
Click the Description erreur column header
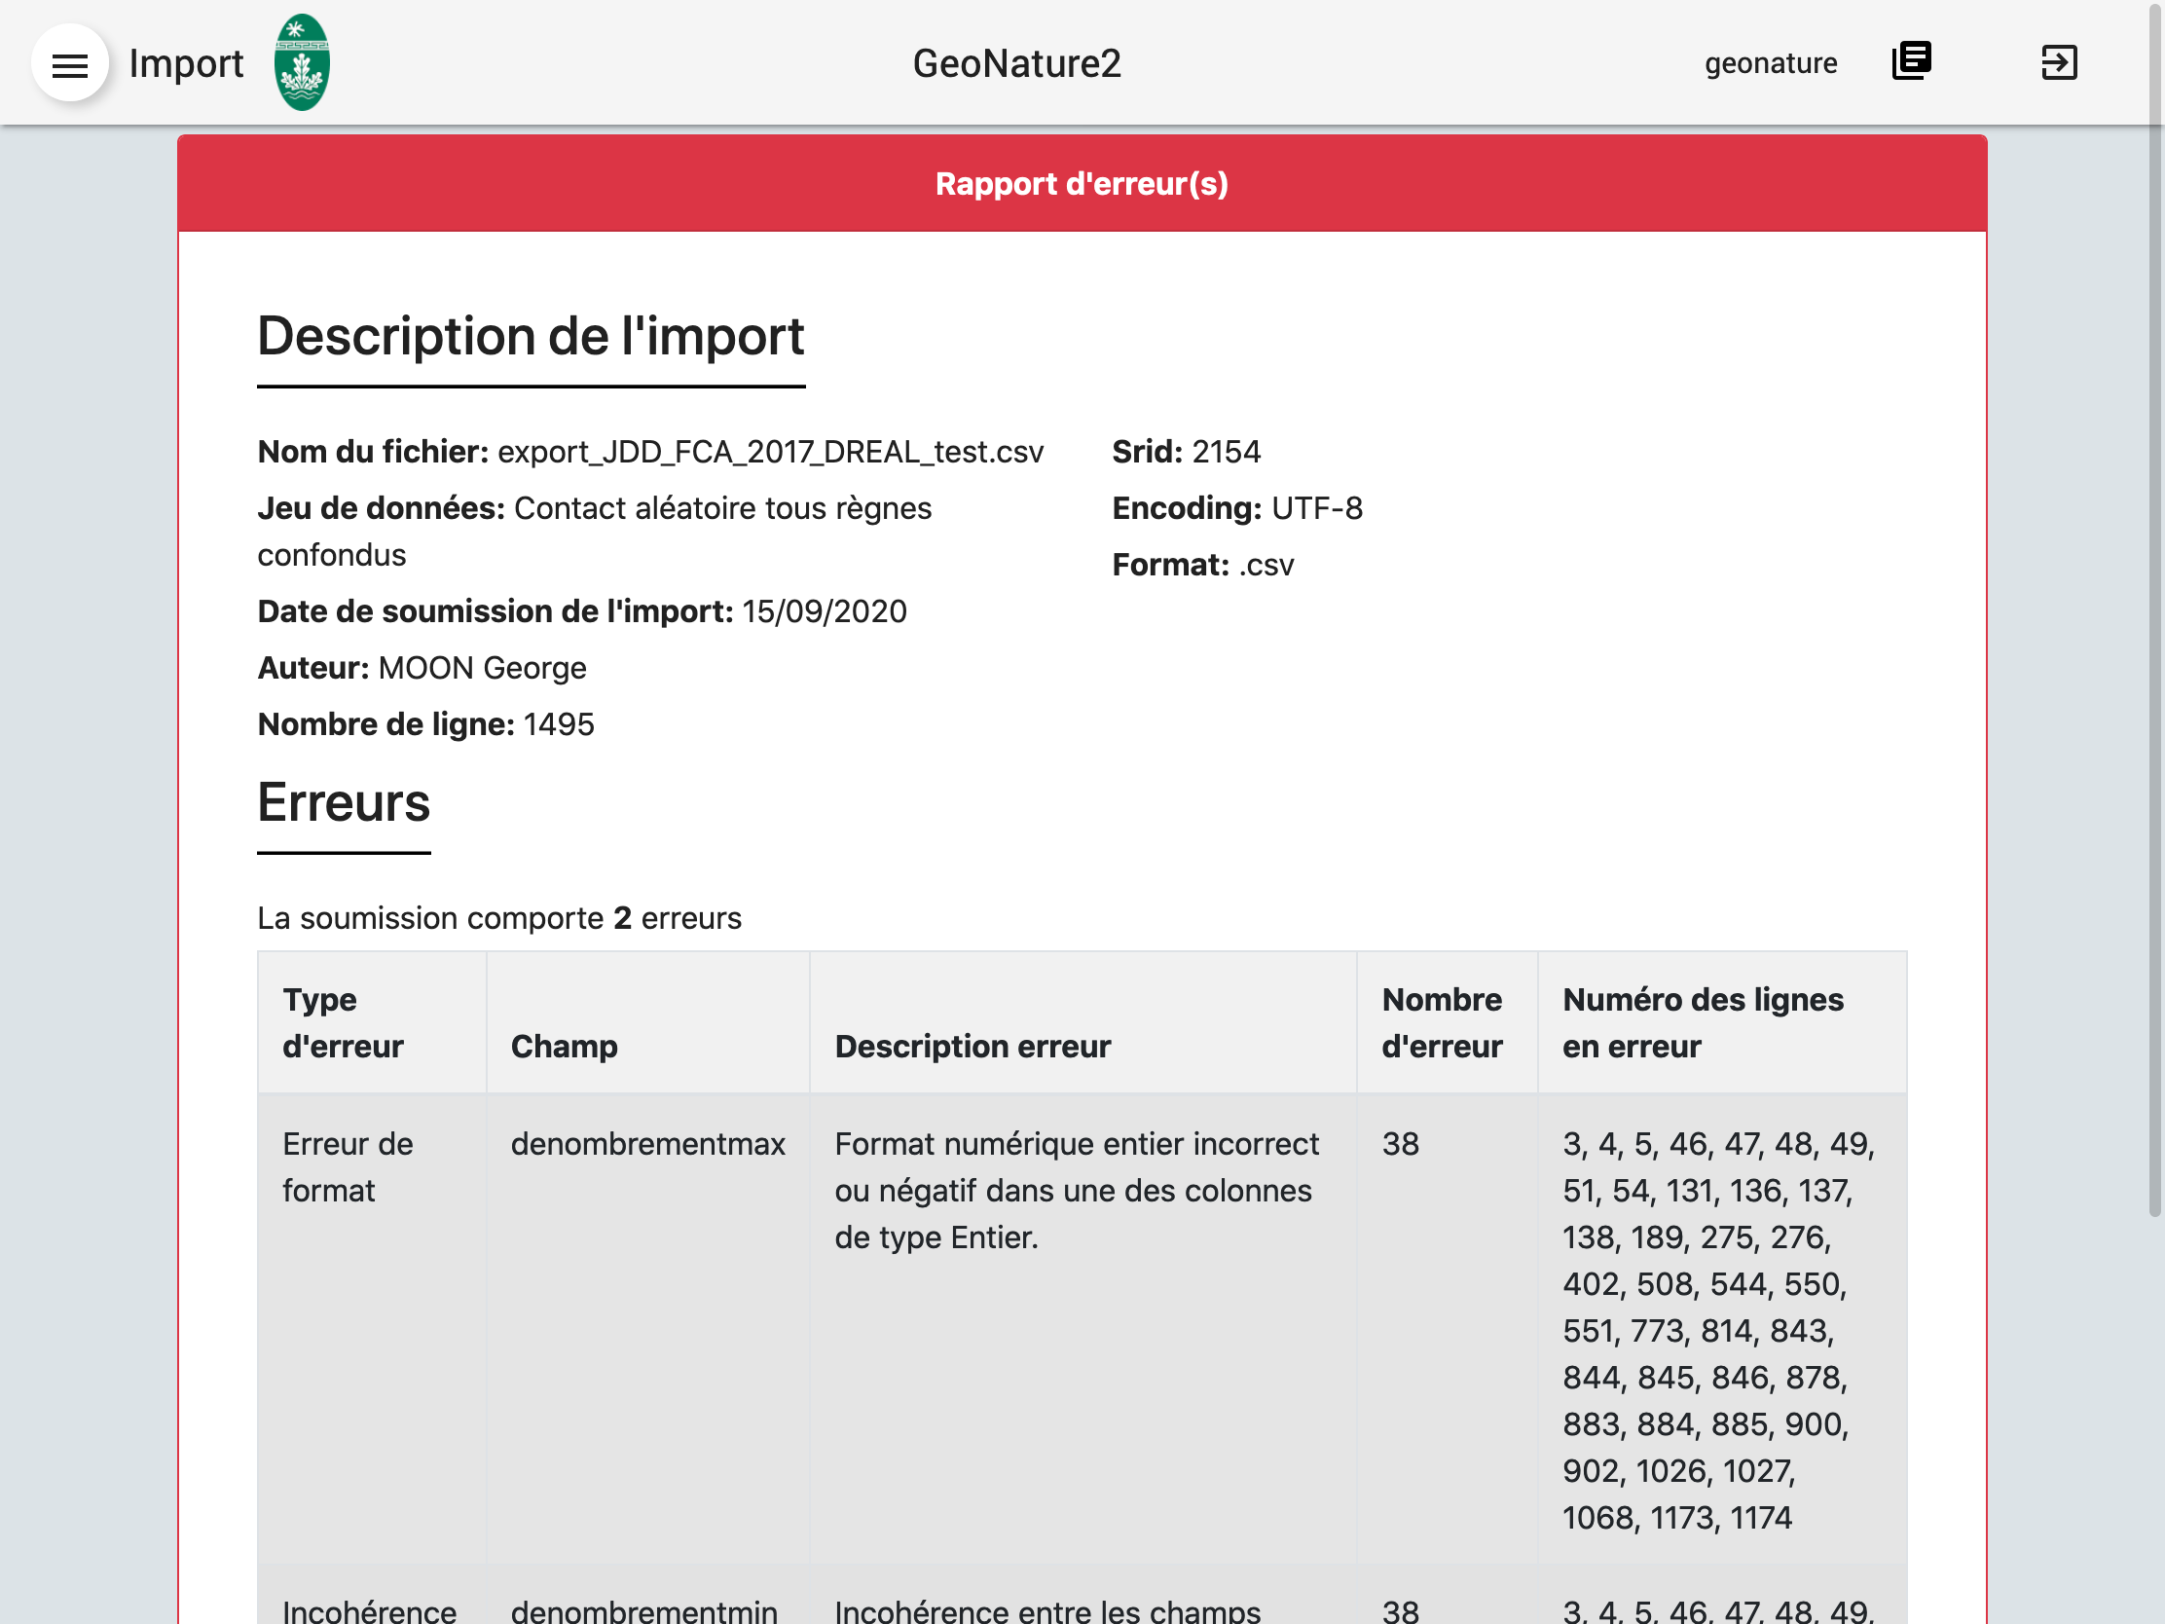1083,1023
